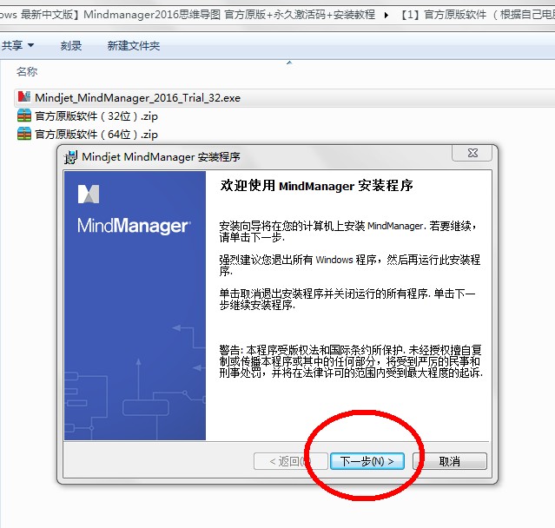Click the installer icon in dialog title bar

point(71,157)
